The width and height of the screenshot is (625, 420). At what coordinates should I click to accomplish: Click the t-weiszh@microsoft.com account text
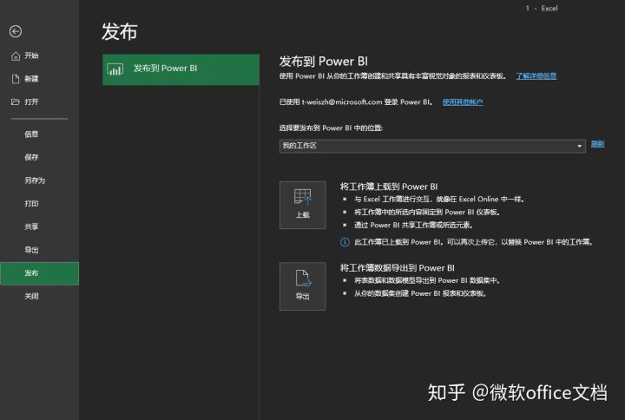342,102
